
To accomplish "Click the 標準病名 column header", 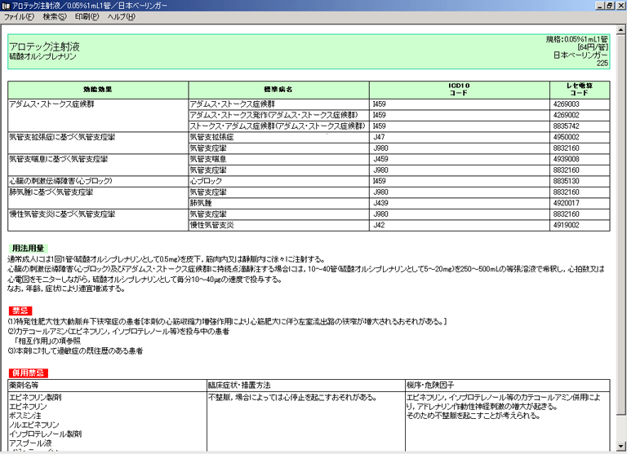I will [x=278, y=90].
